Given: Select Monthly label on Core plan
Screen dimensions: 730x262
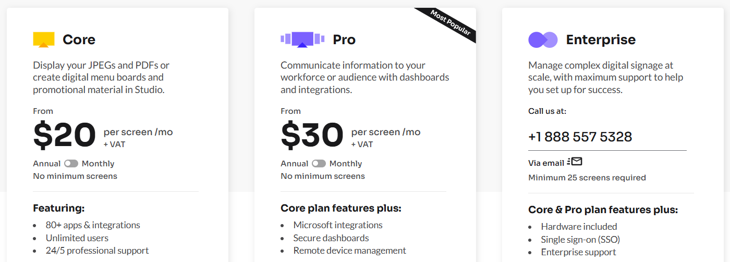Looking at the screenshot, I should point(98,164).
